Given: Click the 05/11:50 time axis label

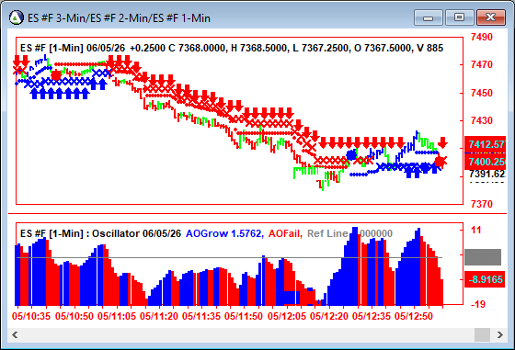Looking at the screenshot, I should [x=244, y=317].
